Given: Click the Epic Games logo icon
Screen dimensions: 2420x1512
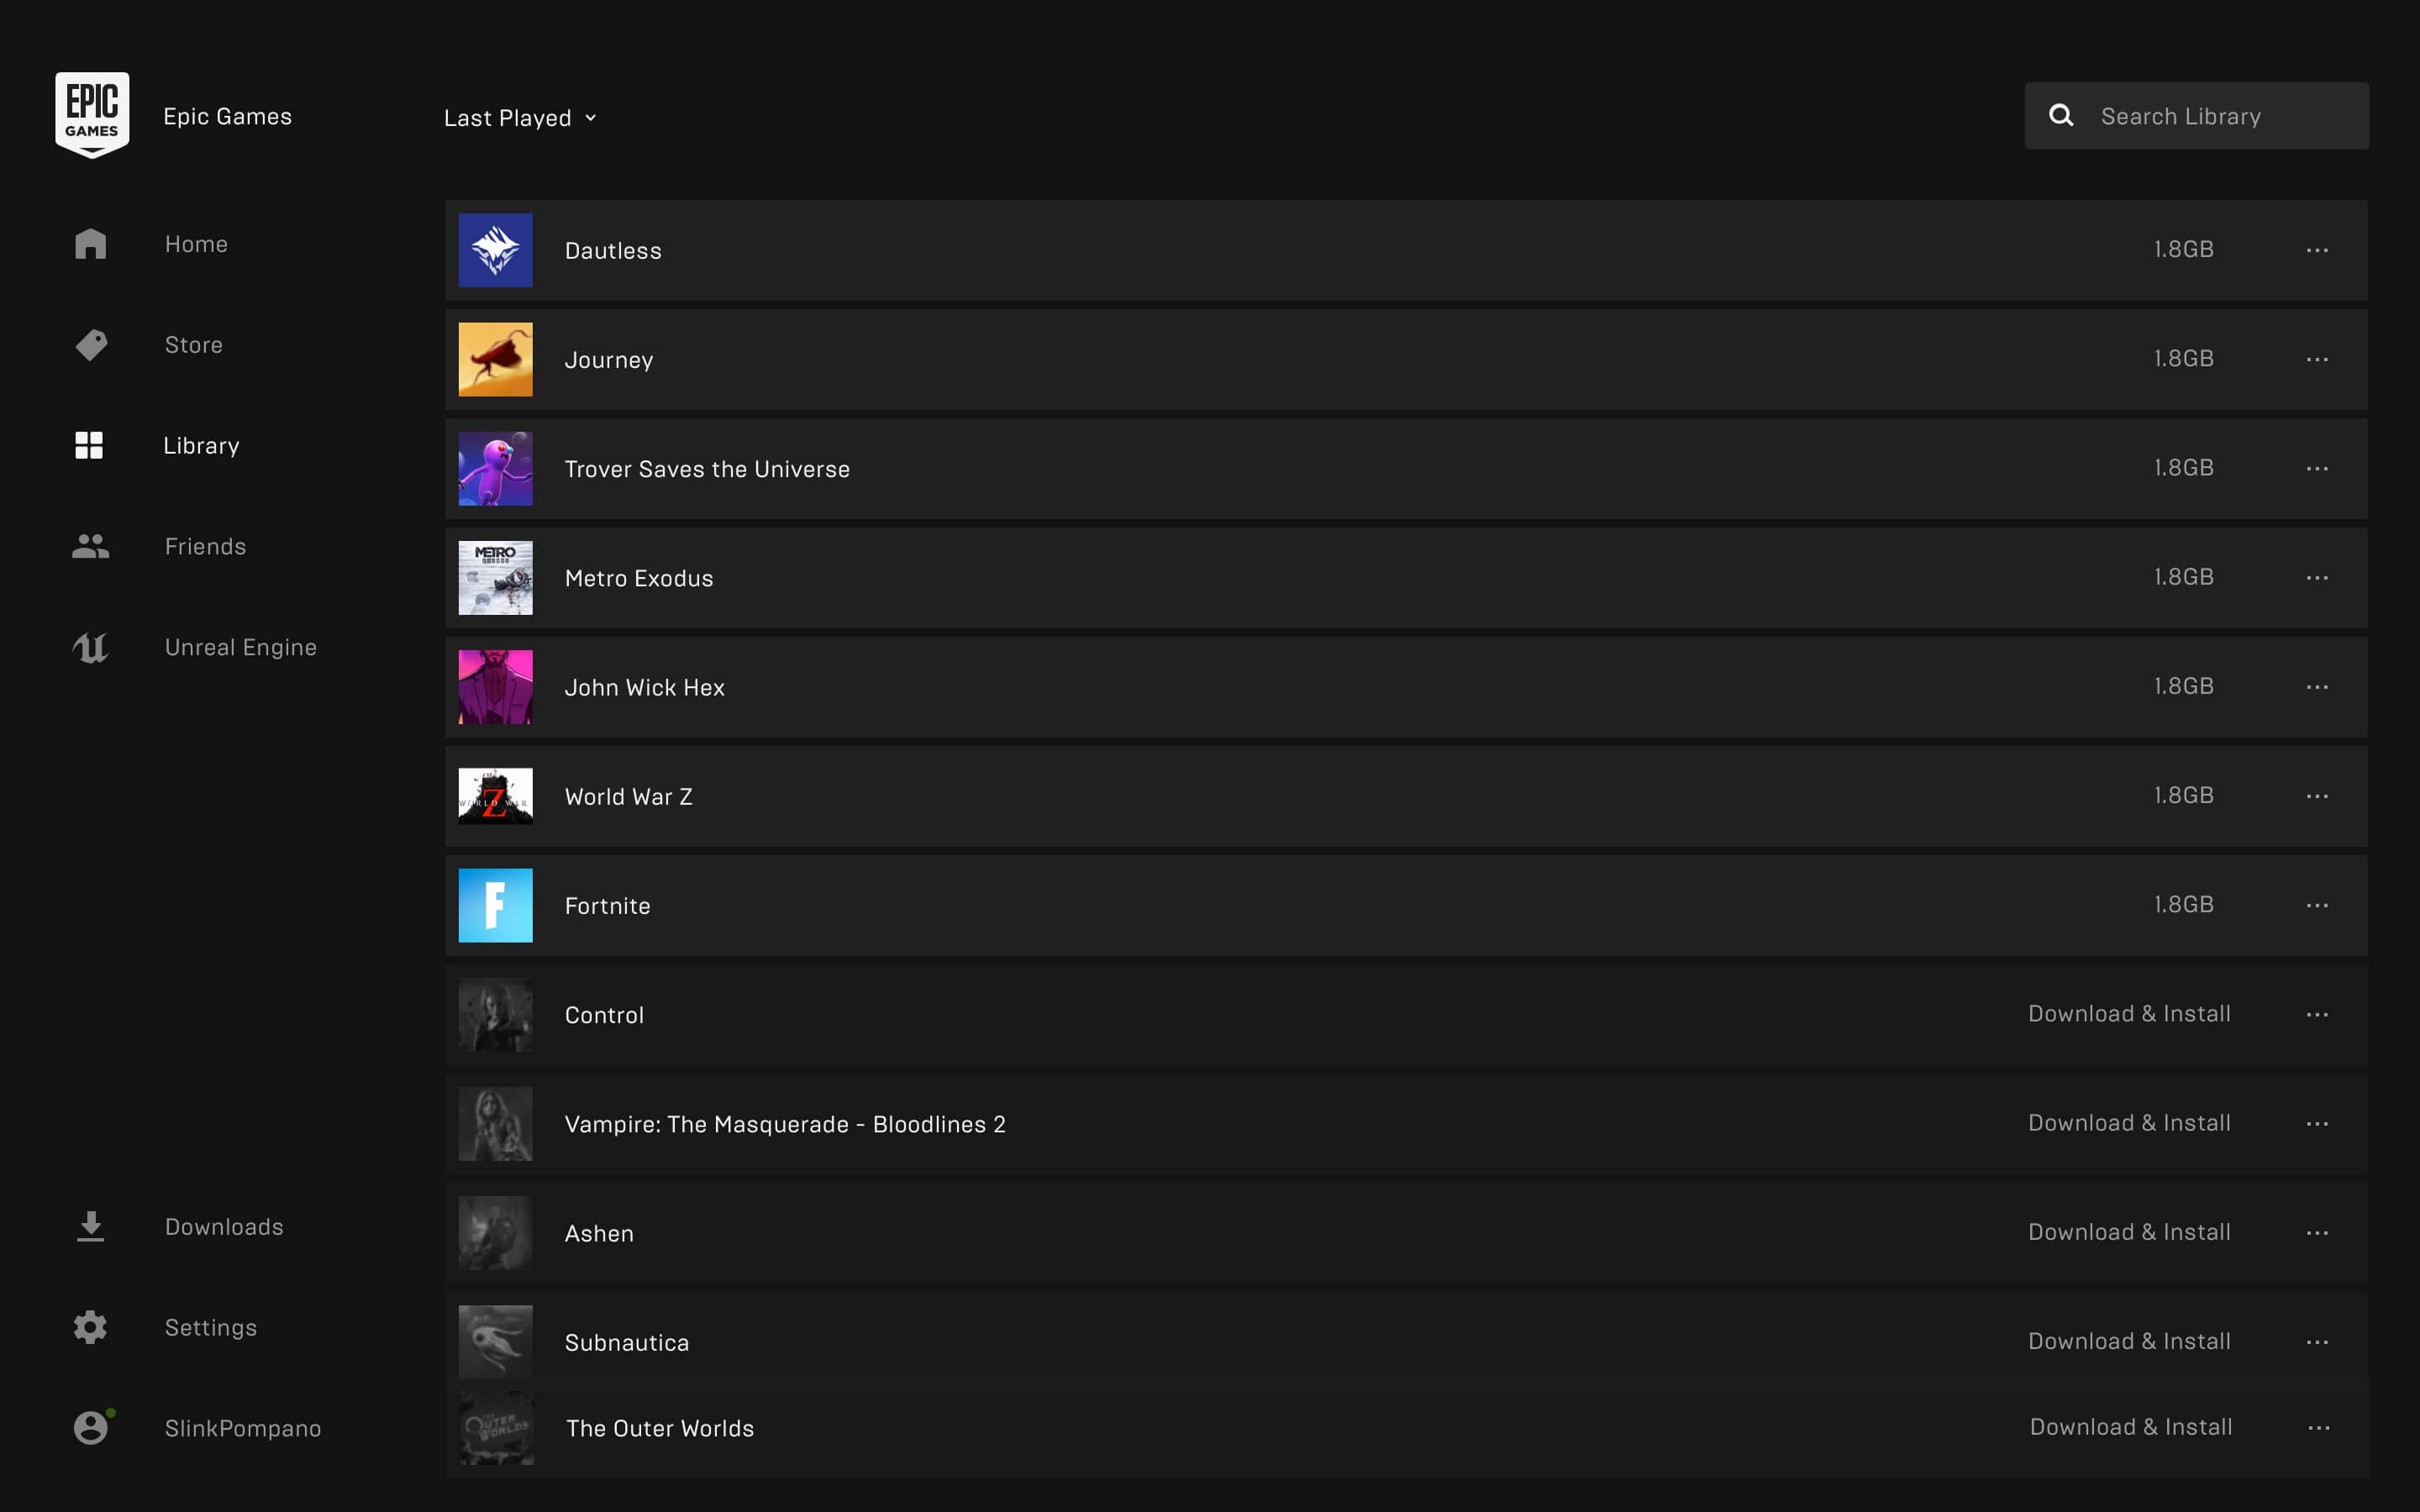Looking at the screenshot, I should click(92, 113).
